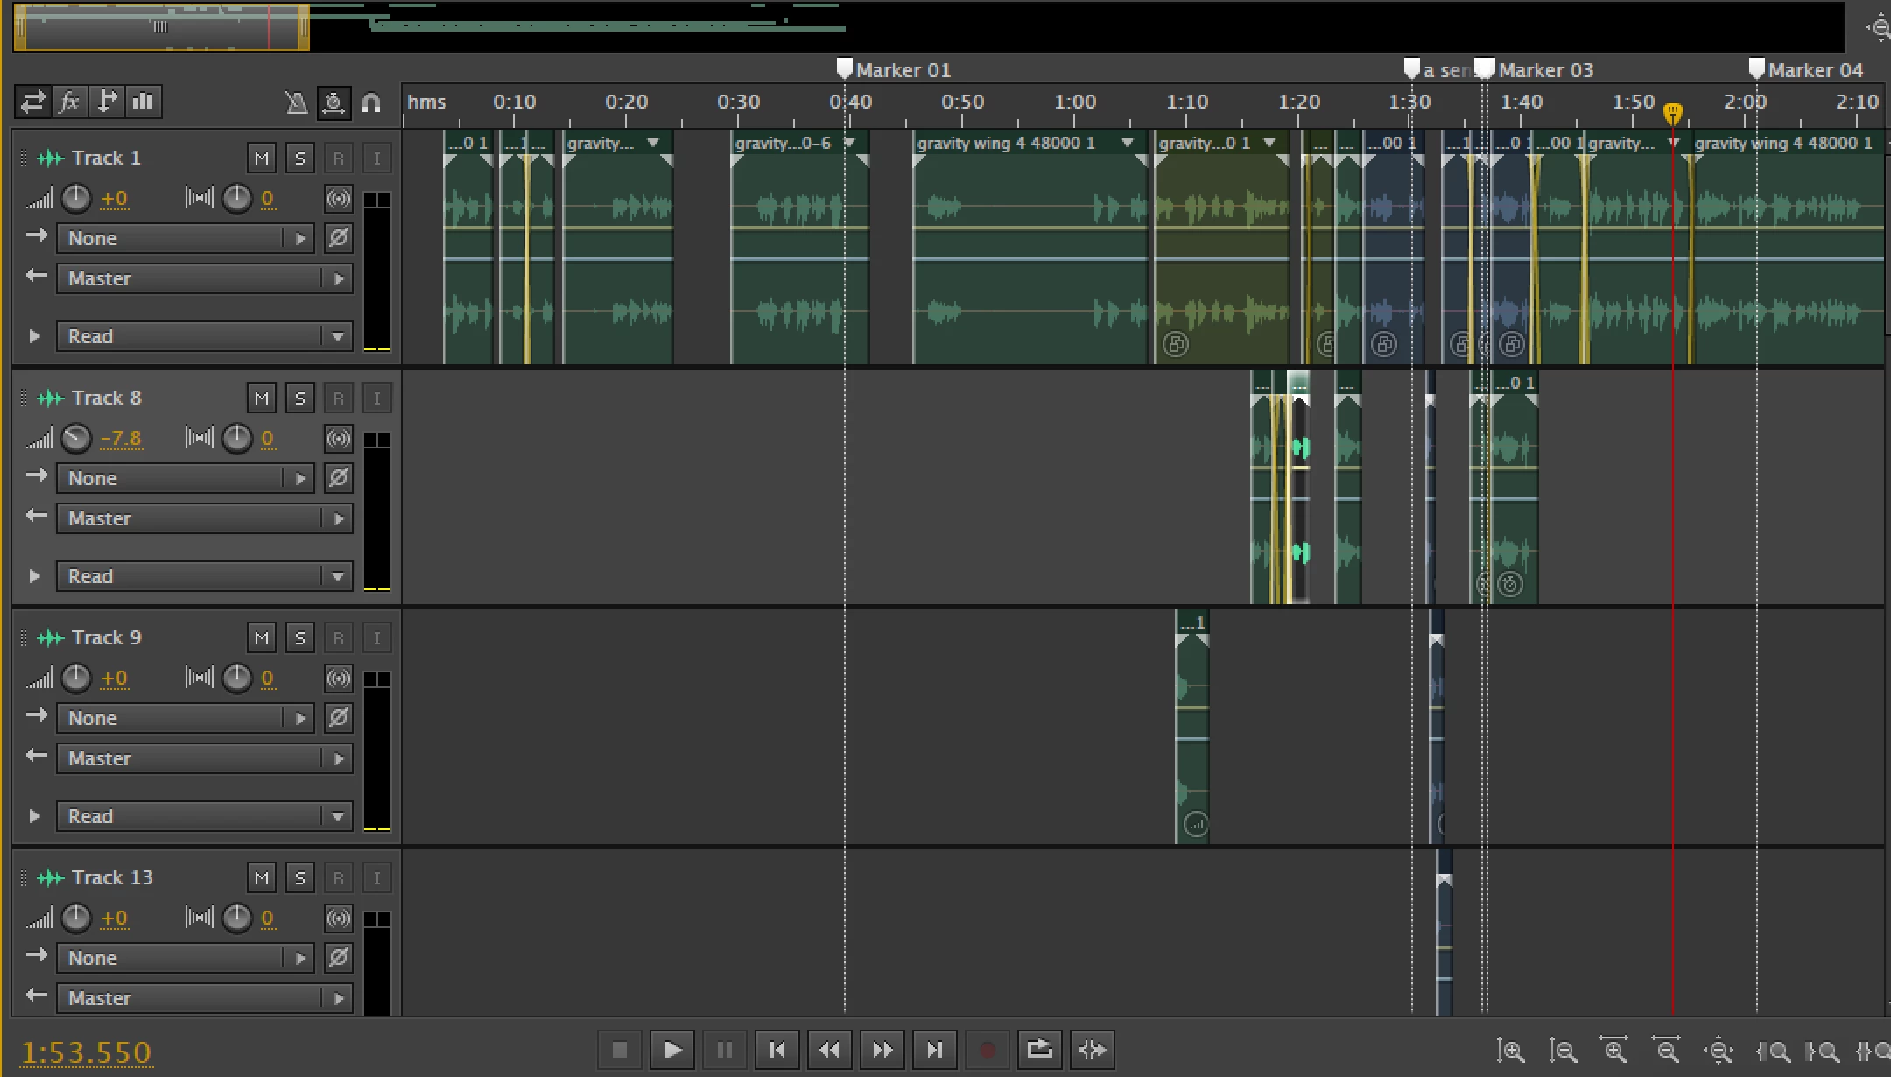Toggle the metronome icon
1891x1077 pixels.
tap(297, 102)
